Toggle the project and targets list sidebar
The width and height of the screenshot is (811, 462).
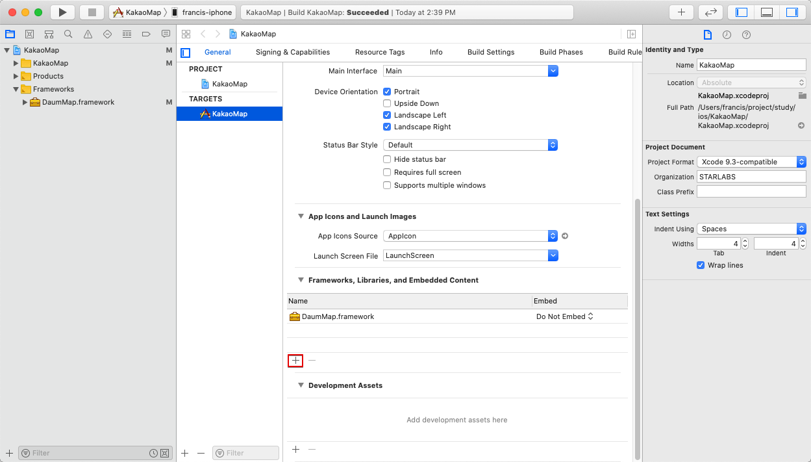pos(186,53)
